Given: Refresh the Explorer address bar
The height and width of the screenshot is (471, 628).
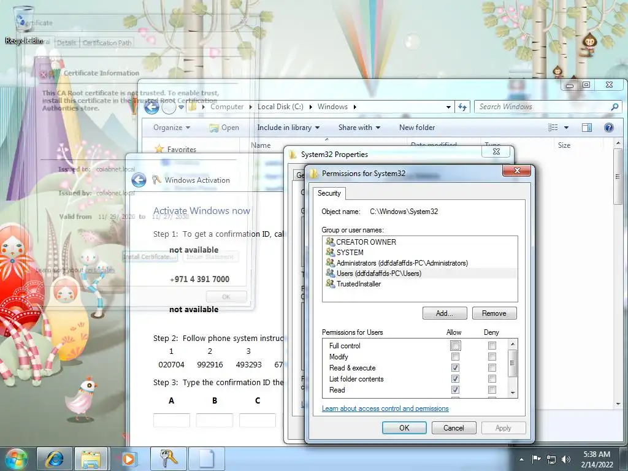Looking at the screenshot, I should click(x=462, y=107).
